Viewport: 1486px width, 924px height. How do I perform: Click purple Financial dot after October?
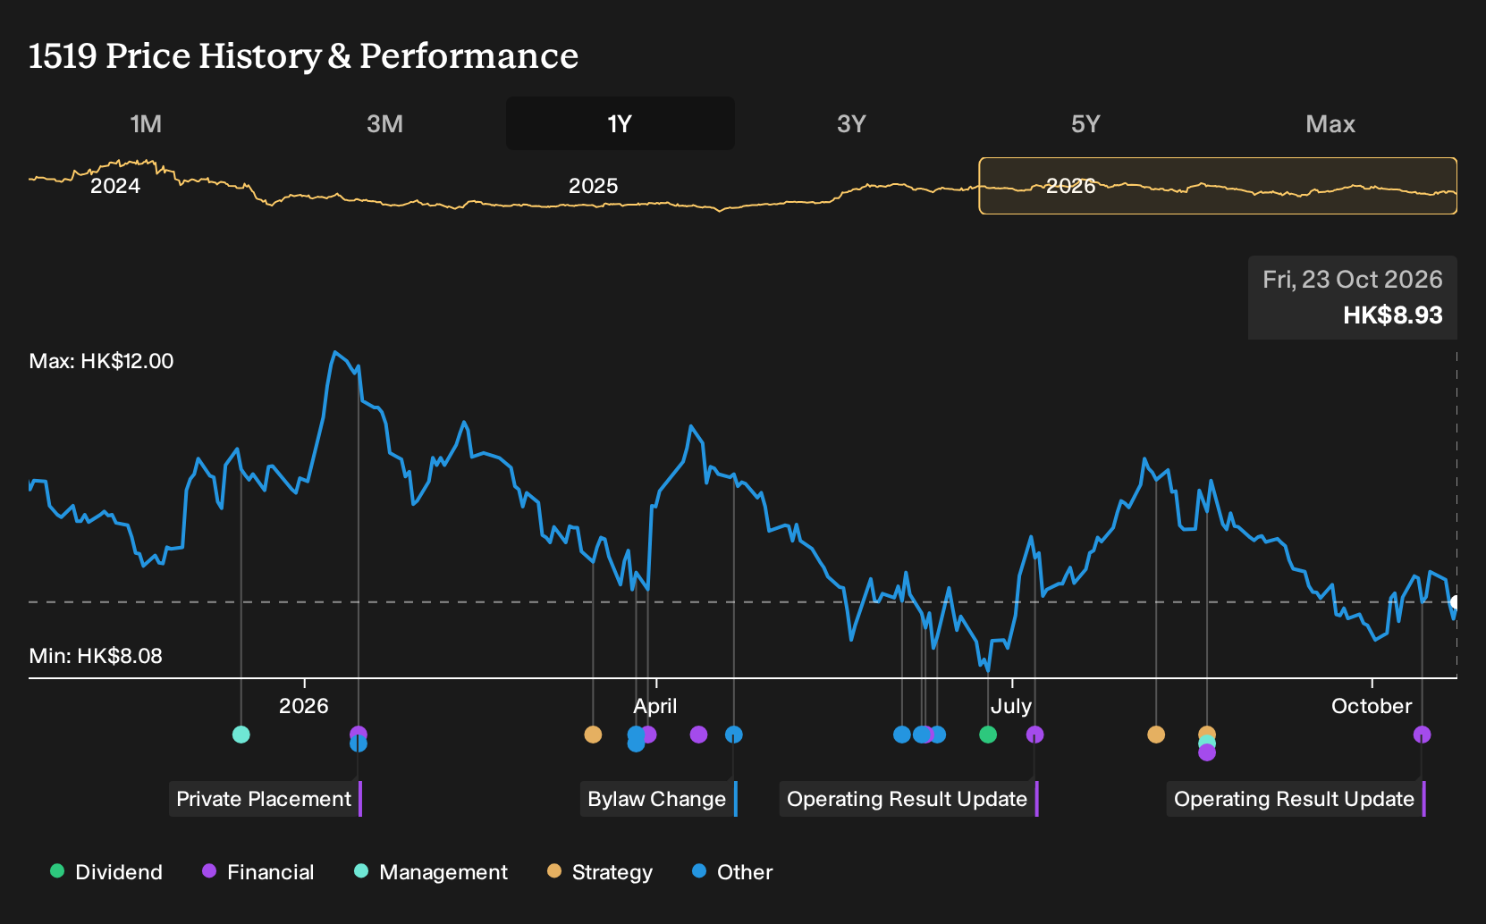click(1422, 735)
